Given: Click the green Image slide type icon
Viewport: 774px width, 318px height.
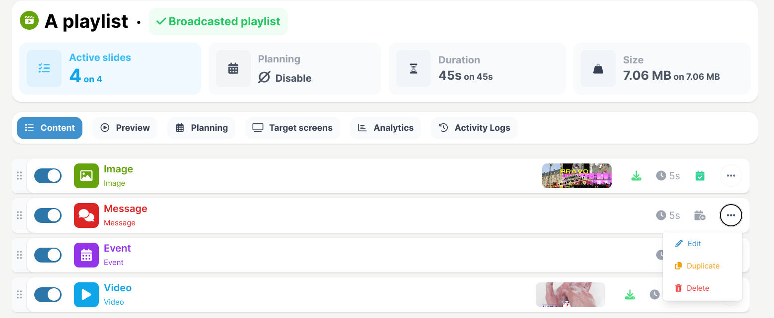Looking at the screenshot, I should pos(86,176).
